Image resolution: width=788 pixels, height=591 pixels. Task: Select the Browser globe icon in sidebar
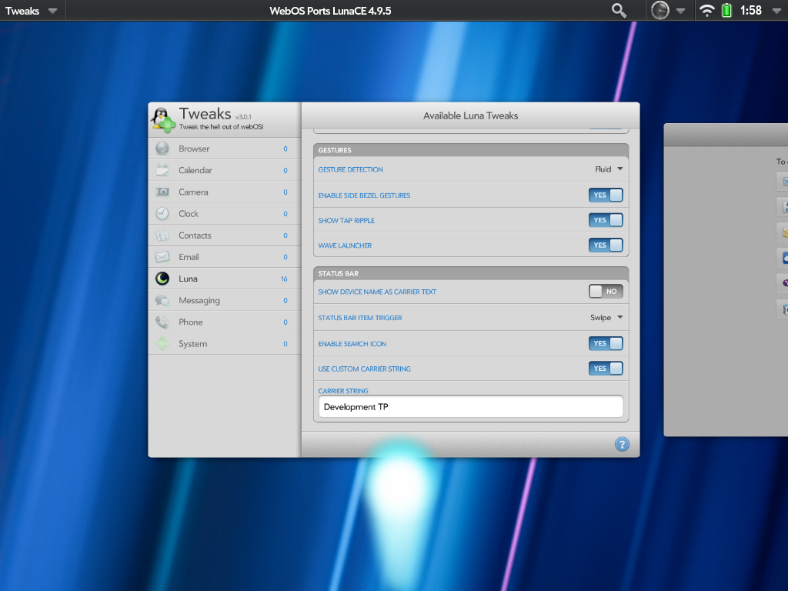pyautogui.click(x=162, y=149)
